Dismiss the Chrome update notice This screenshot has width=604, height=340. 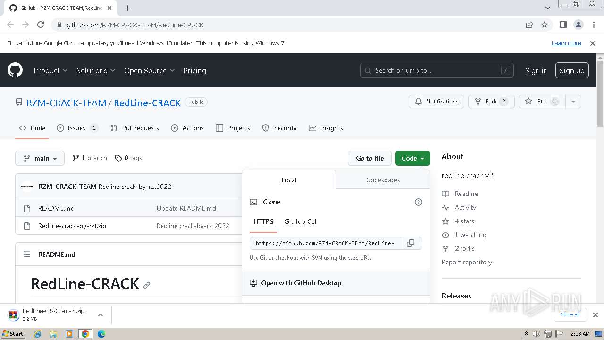593,43
